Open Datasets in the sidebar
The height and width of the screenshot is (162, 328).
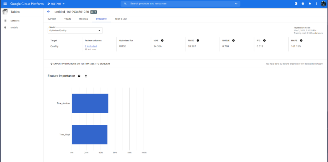15,21
